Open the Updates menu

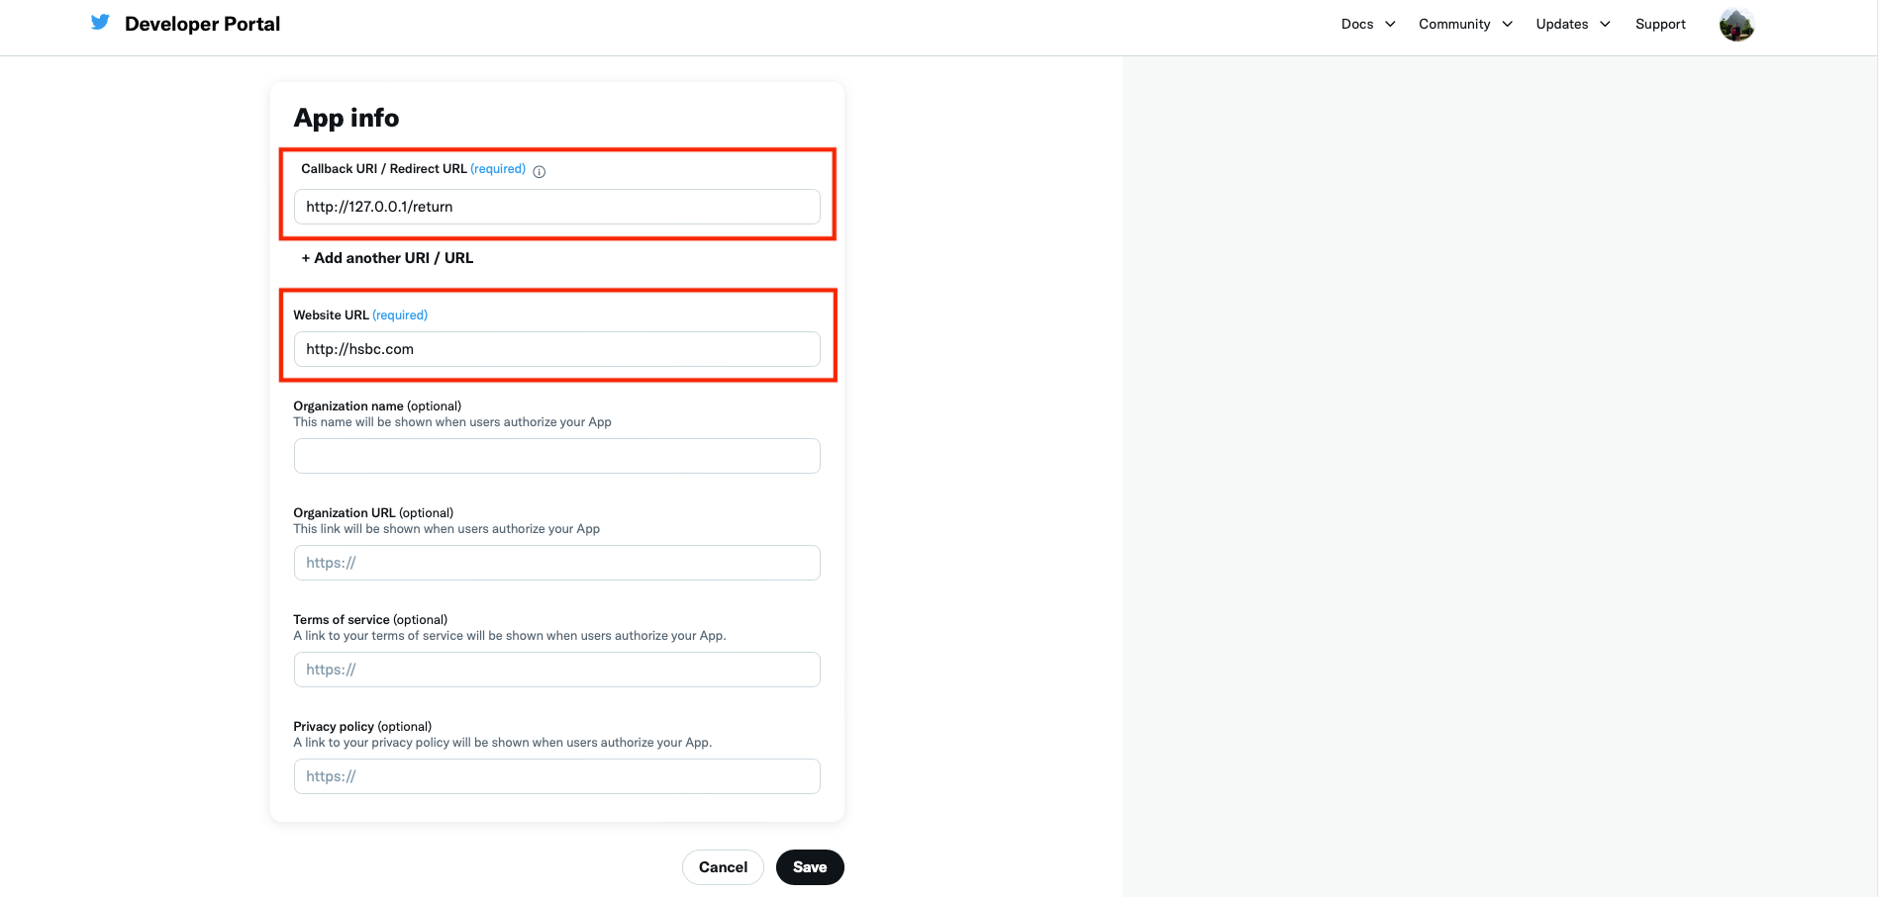point(1561,25)
